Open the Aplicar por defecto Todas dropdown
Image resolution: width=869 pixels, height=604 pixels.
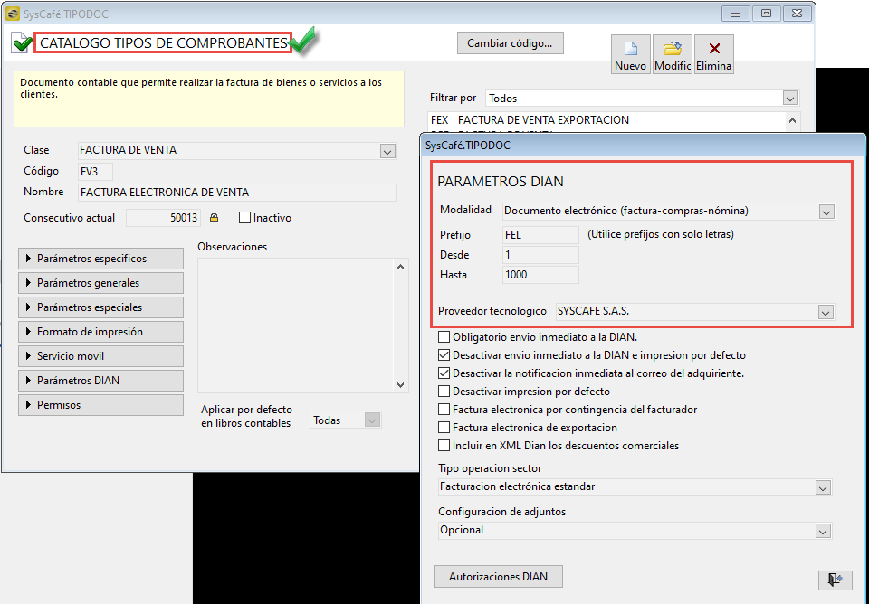(372, 420)
